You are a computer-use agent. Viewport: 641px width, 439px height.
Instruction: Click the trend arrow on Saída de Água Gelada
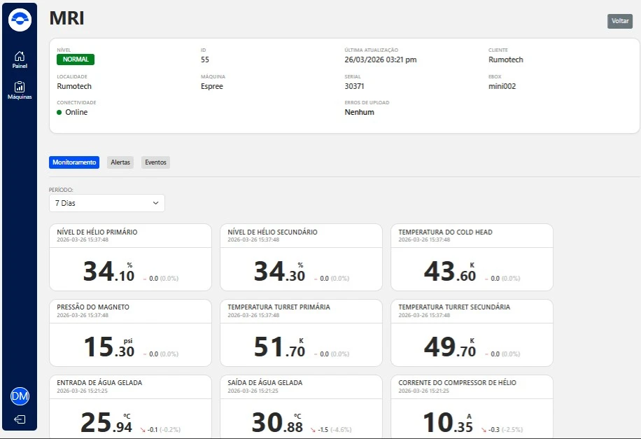(314, 429)
